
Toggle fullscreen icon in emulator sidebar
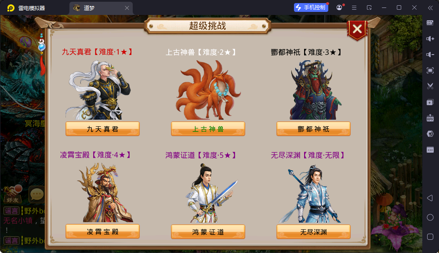click(x=430, y=70)
